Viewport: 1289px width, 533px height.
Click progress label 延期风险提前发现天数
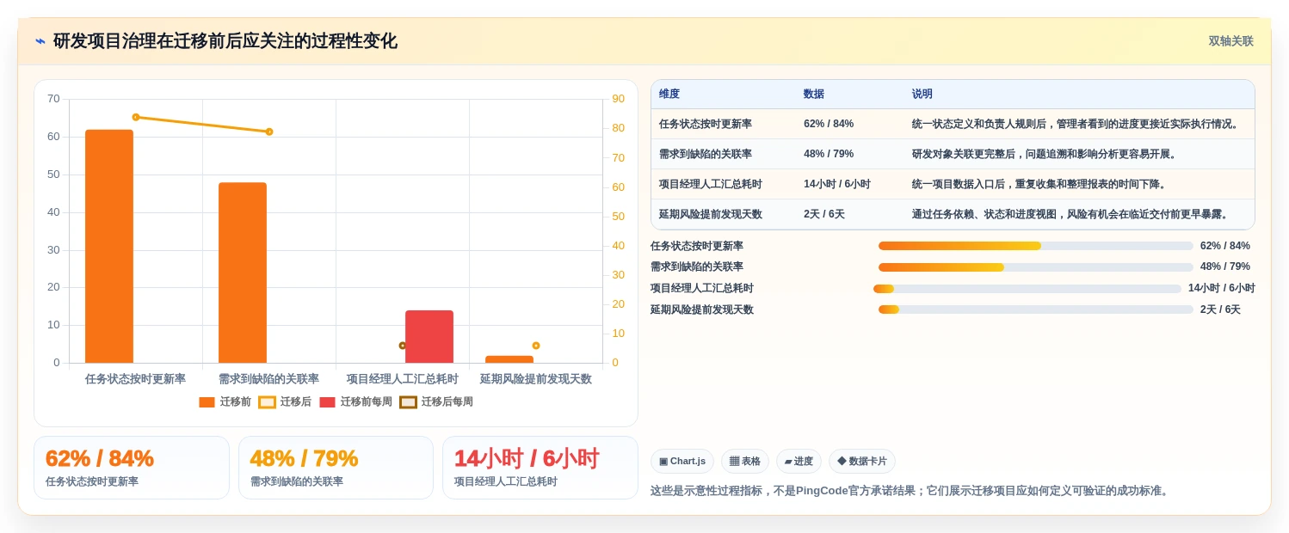(x=702, y=309)
